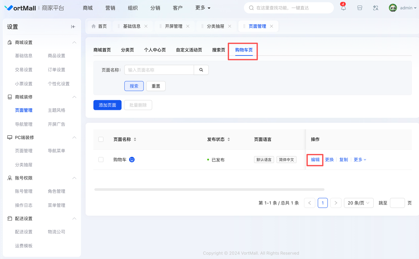The height and width of the screenshot is (259, 419).
Task: Click the 编辑 link for 购物车
Action: [x=315, y=160]
